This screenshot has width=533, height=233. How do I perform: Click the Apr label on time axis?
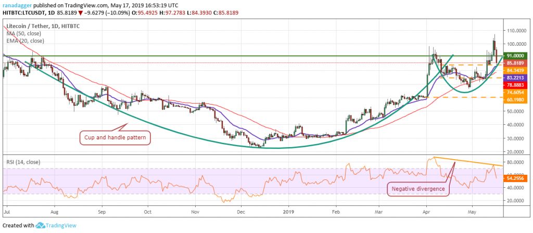point(427,213)
